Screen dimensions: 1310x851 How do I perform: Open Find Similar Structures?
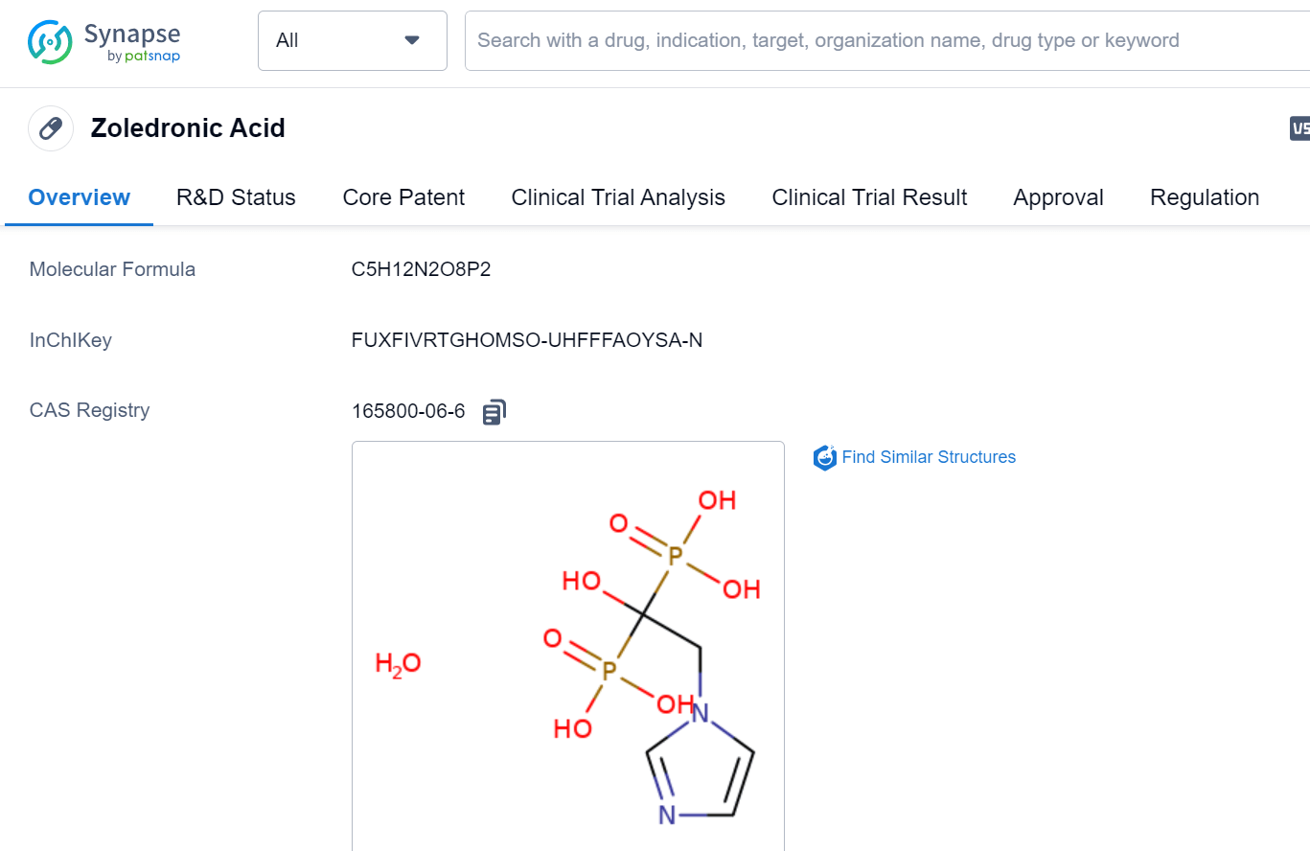(x=928, y=457)
